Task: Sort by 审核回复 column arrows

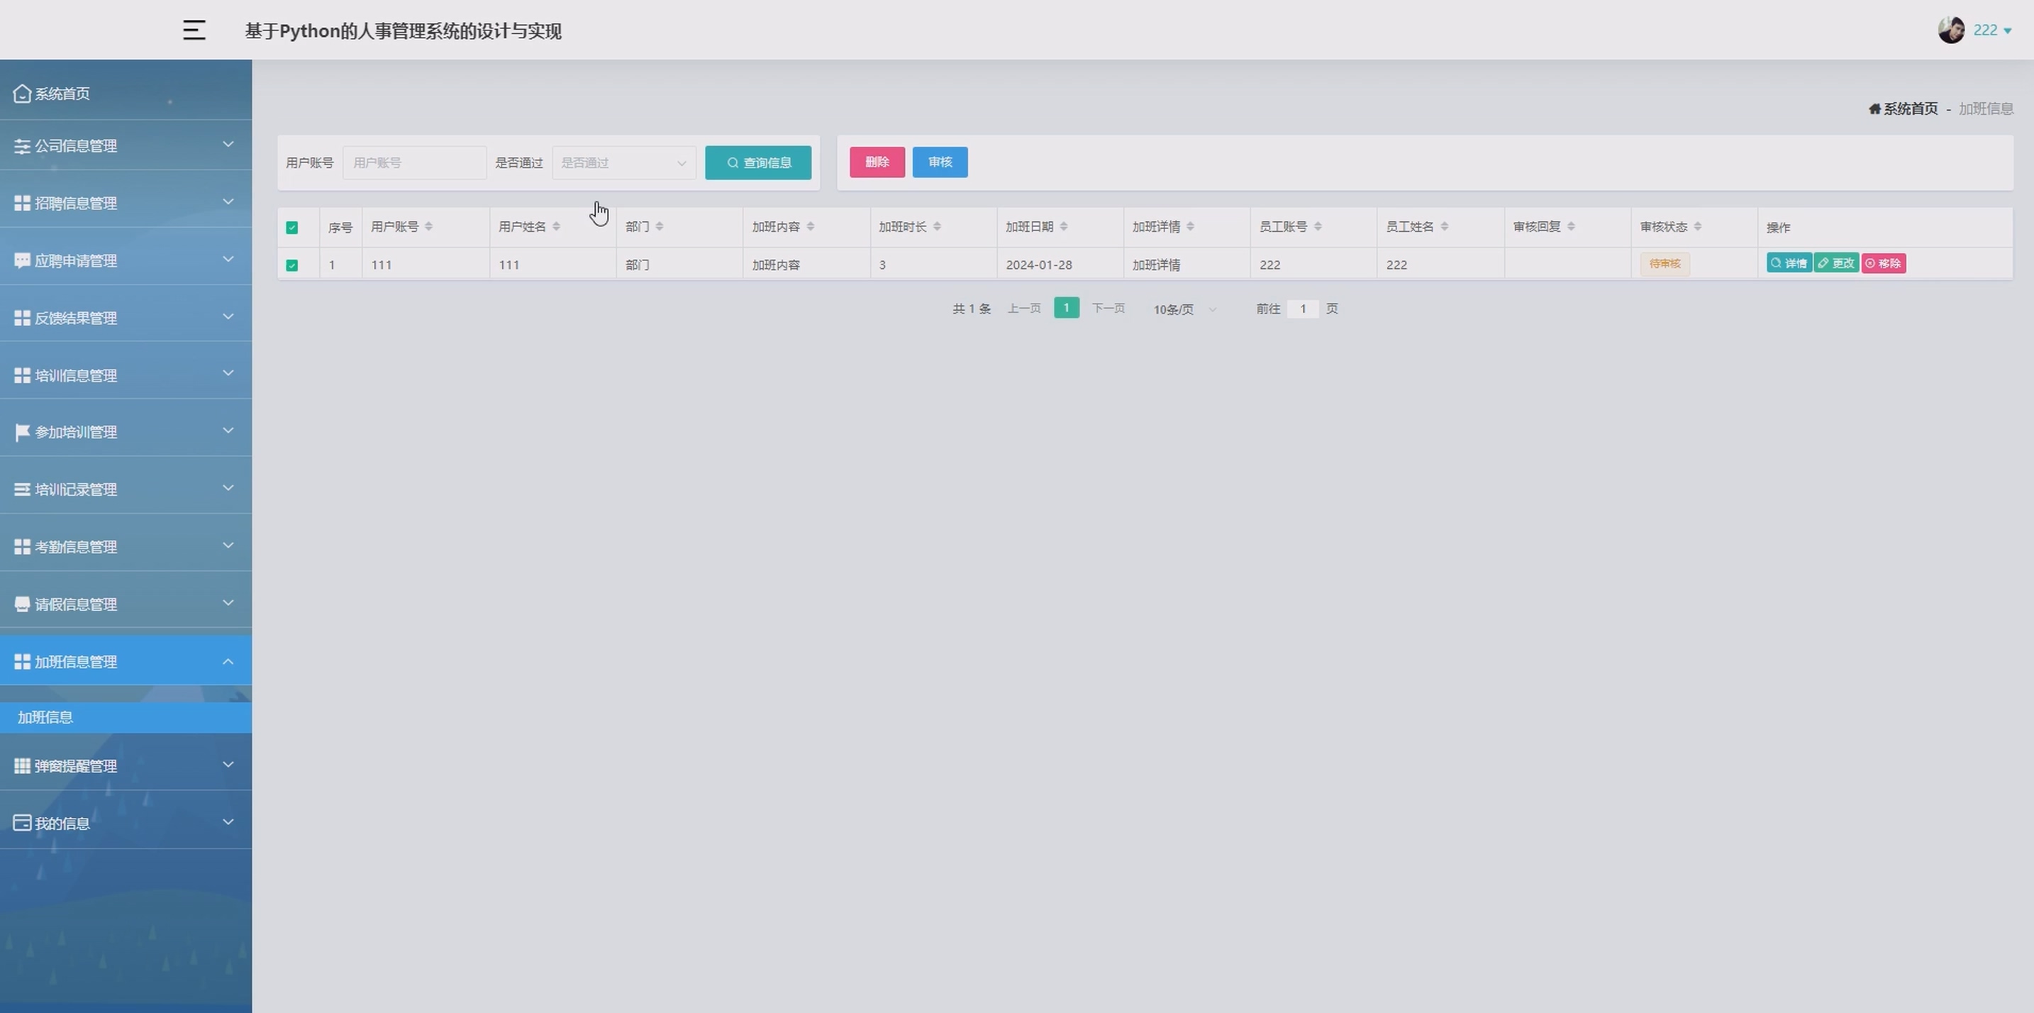Action: coord(1572,226)
